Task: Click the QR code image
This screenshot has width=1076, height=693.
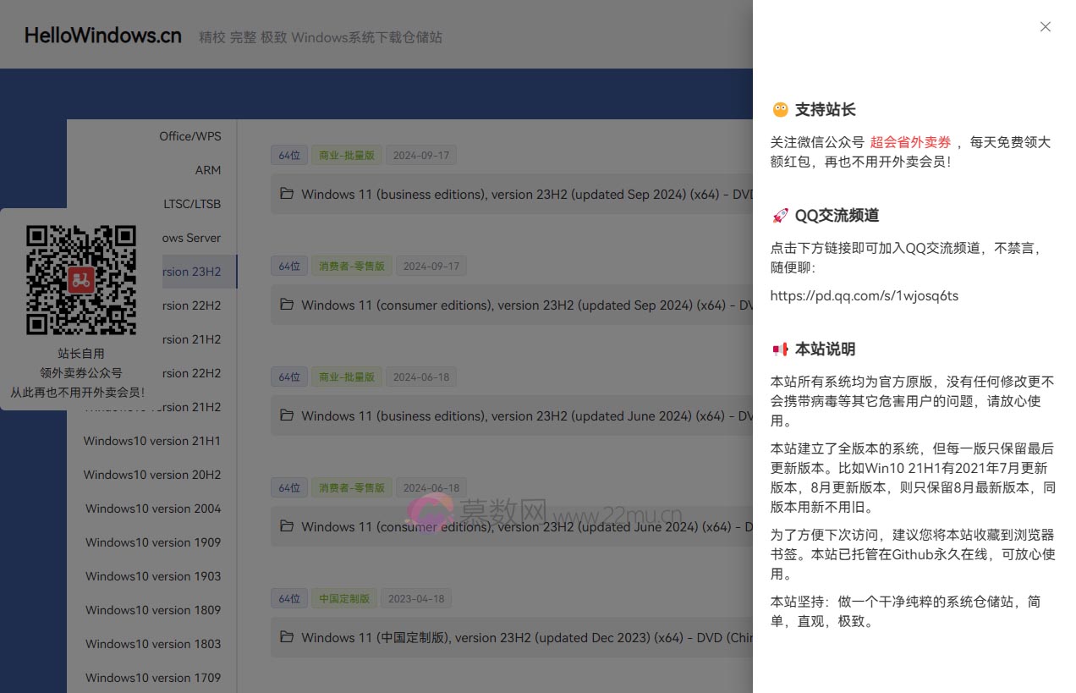Action: coord(81,280)
